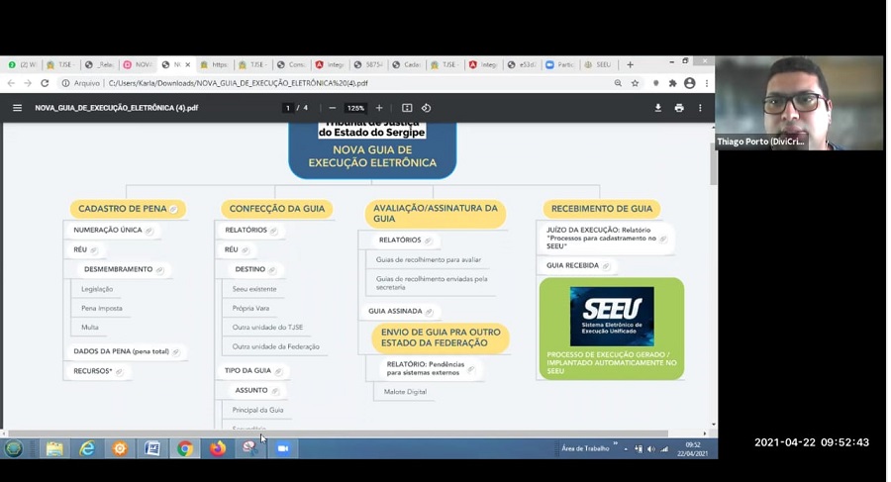The image size is (891, 482).
Task: Open the PDF sidebar menu (hamburger icon)
Action: pyautogui.click(x=17, y=108)
